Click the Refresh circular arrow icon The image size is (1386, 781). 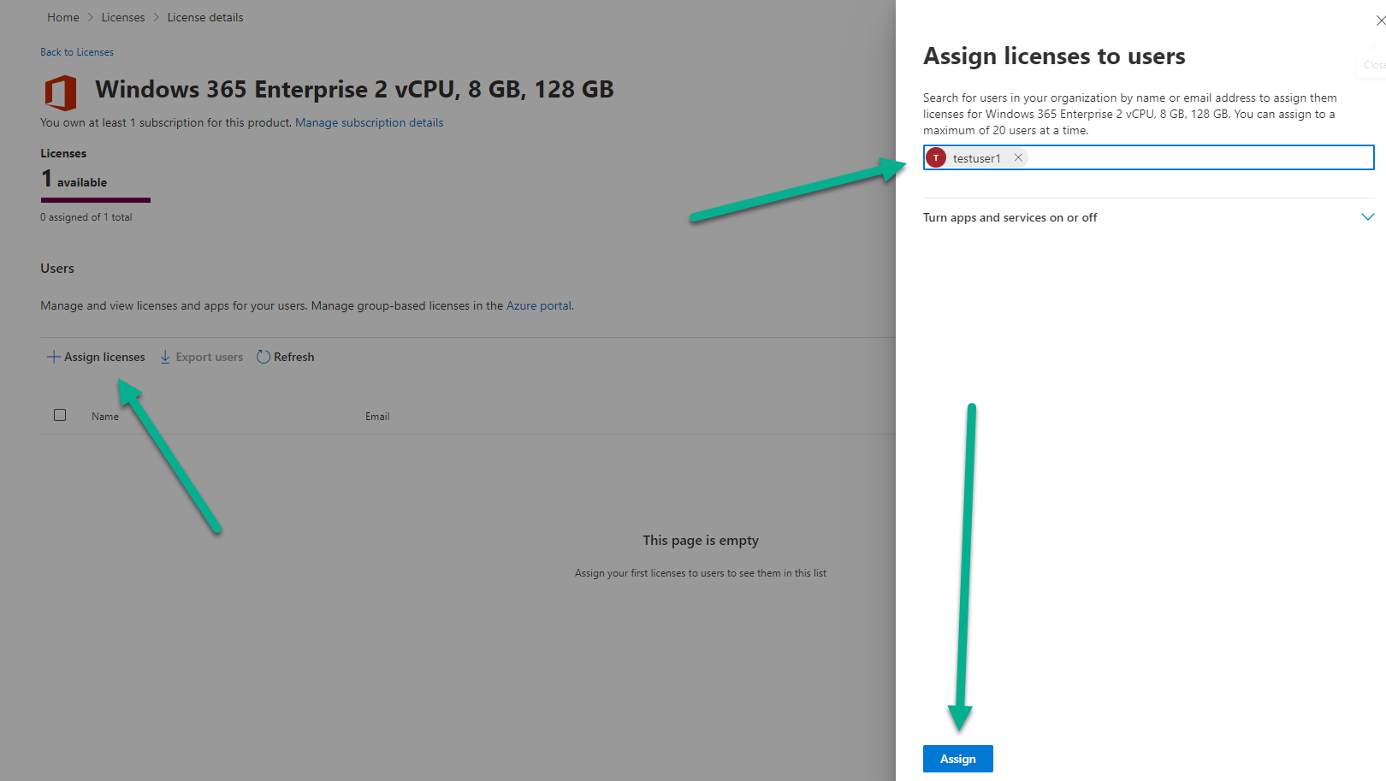(264, 357)
